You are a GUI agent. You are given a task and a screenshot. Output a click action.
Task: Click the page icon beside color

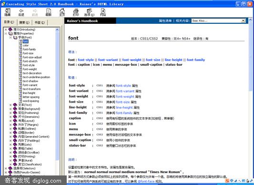[x=20, y=45]
